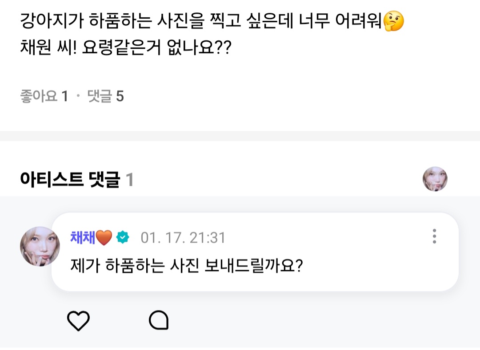
Task: Click the 01. 17. 21:31 timestamp
Action: (x=183, y=238)
